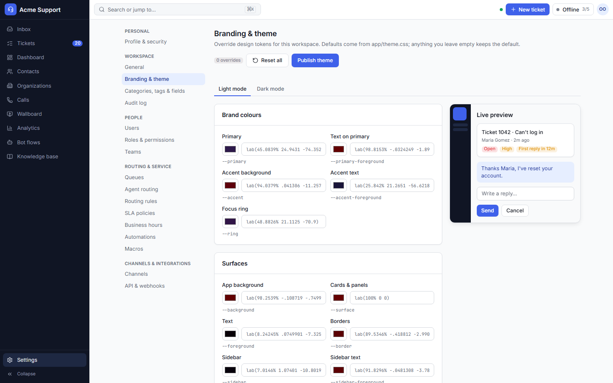This screenshot has height=383, width=613.
Task: Click the Wallboard monitor icon
Action: tap(10, 114)
